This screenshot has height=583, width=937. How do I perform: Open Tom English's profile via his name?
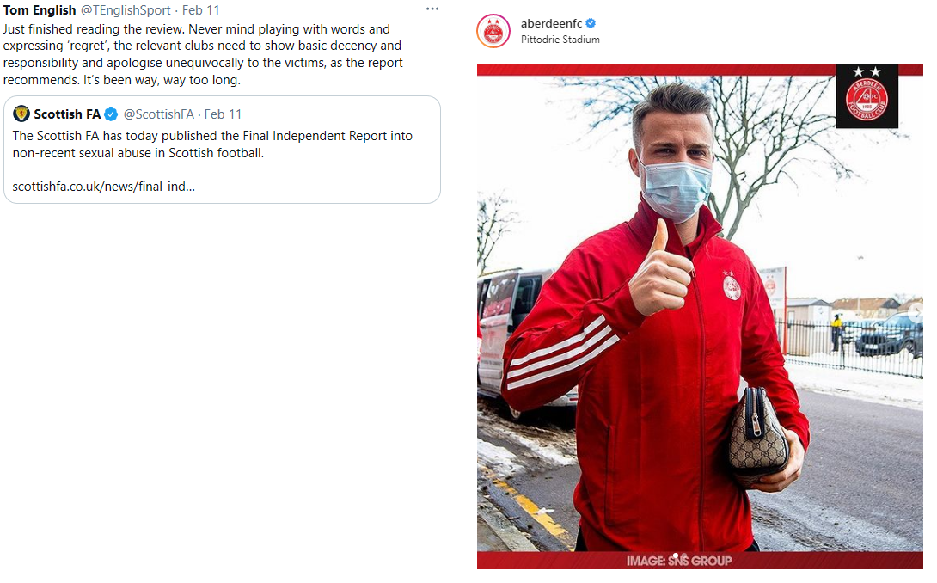(40, 10)
